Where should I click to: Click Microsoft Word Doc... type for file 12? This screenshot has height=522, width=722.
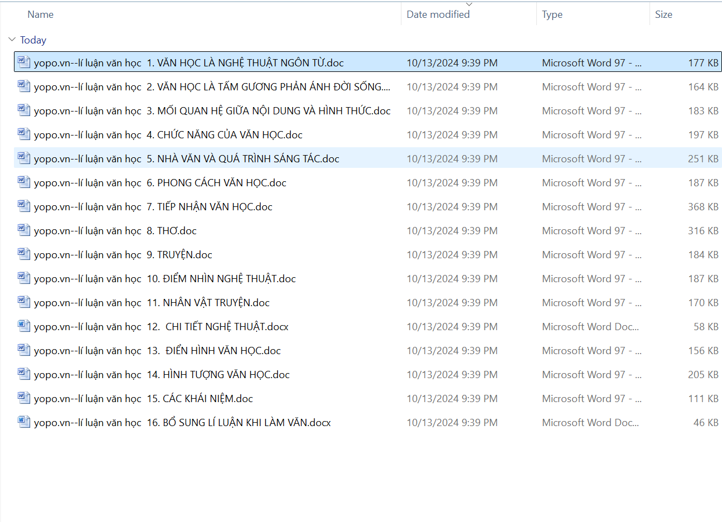pyautogui.click(x=590, y=327)
